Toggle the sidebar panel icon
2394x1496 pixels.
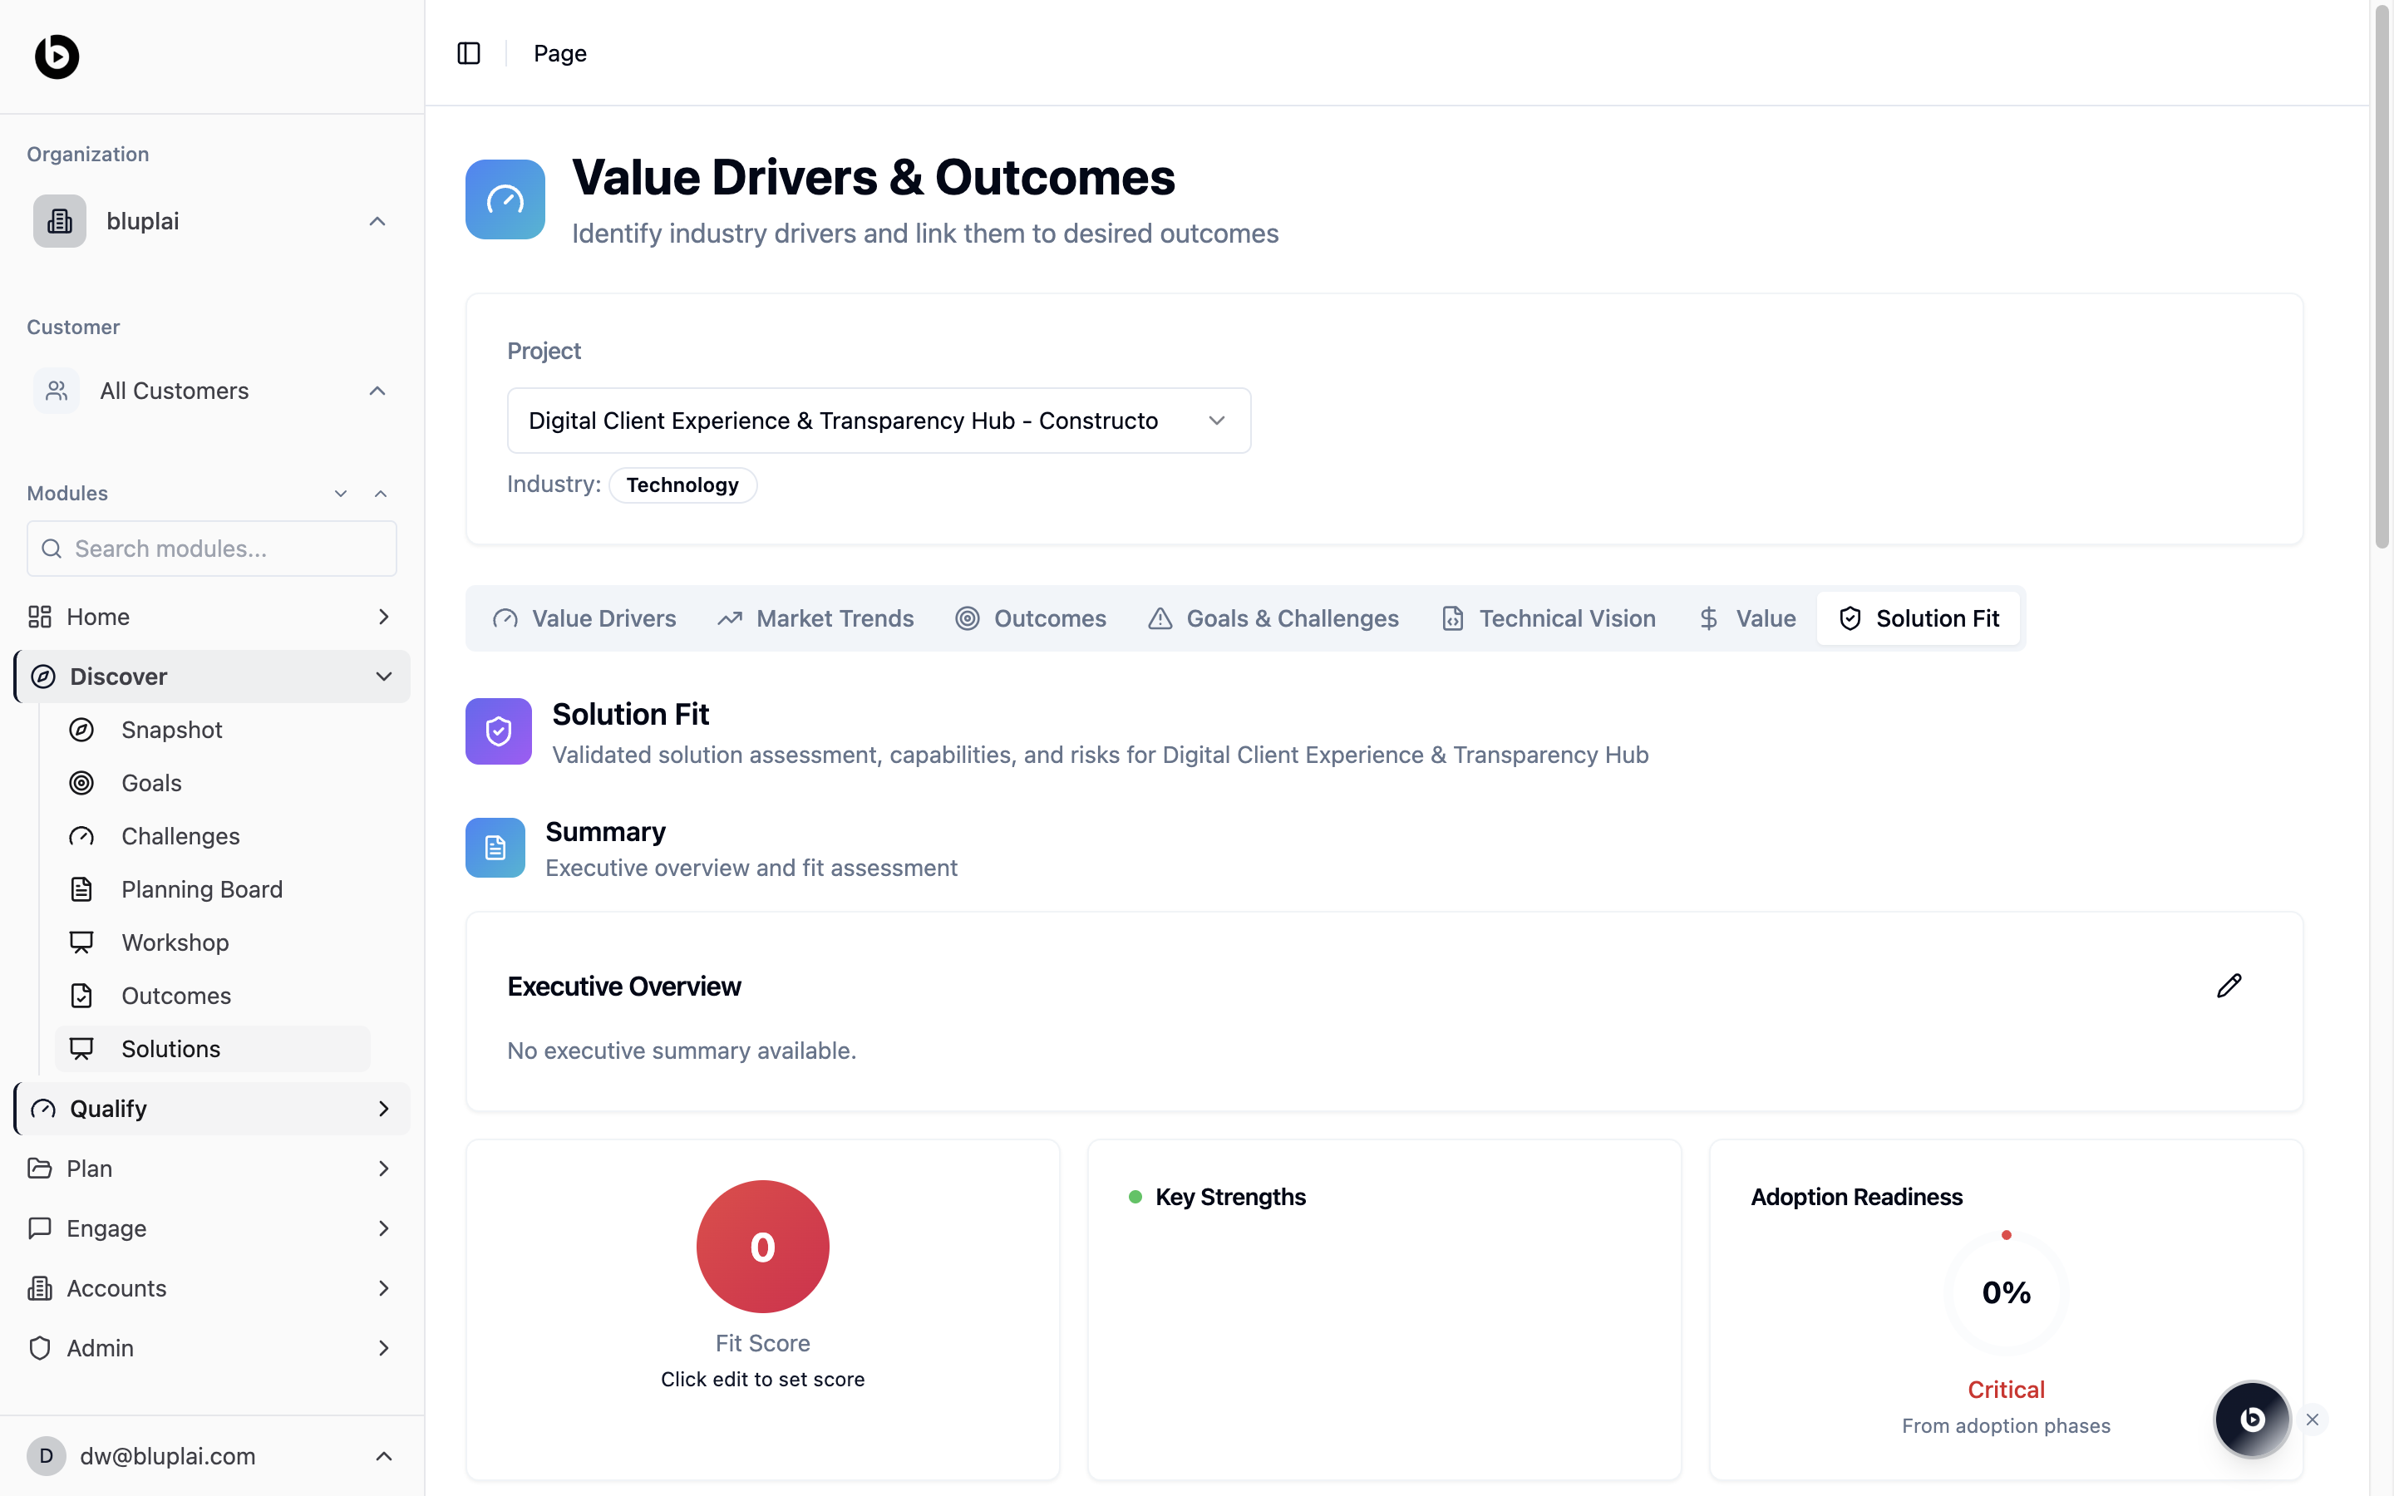click(469, 53)
